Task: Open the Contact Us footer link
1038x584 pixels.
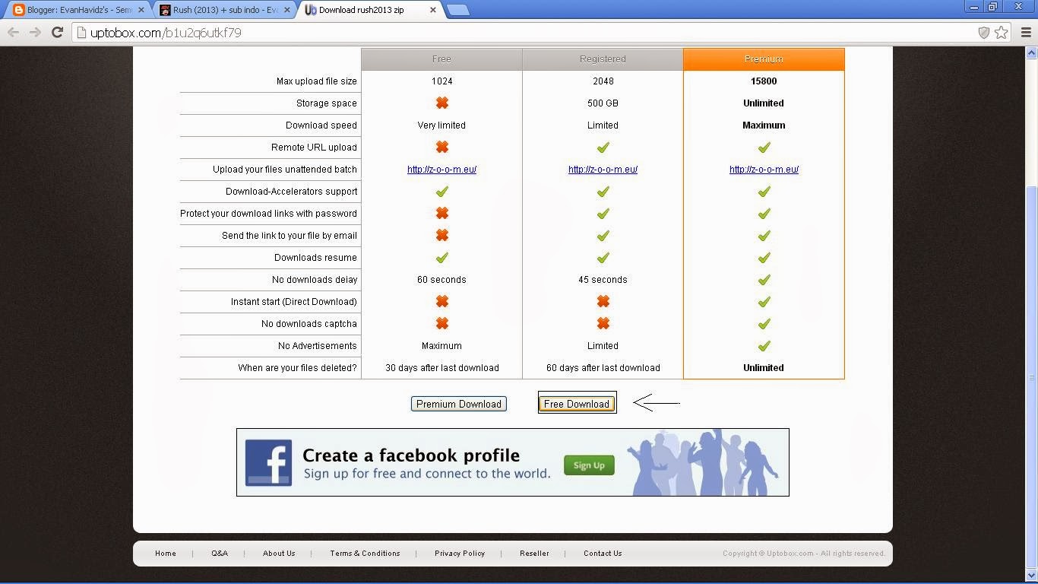Action: coord(603,554)
